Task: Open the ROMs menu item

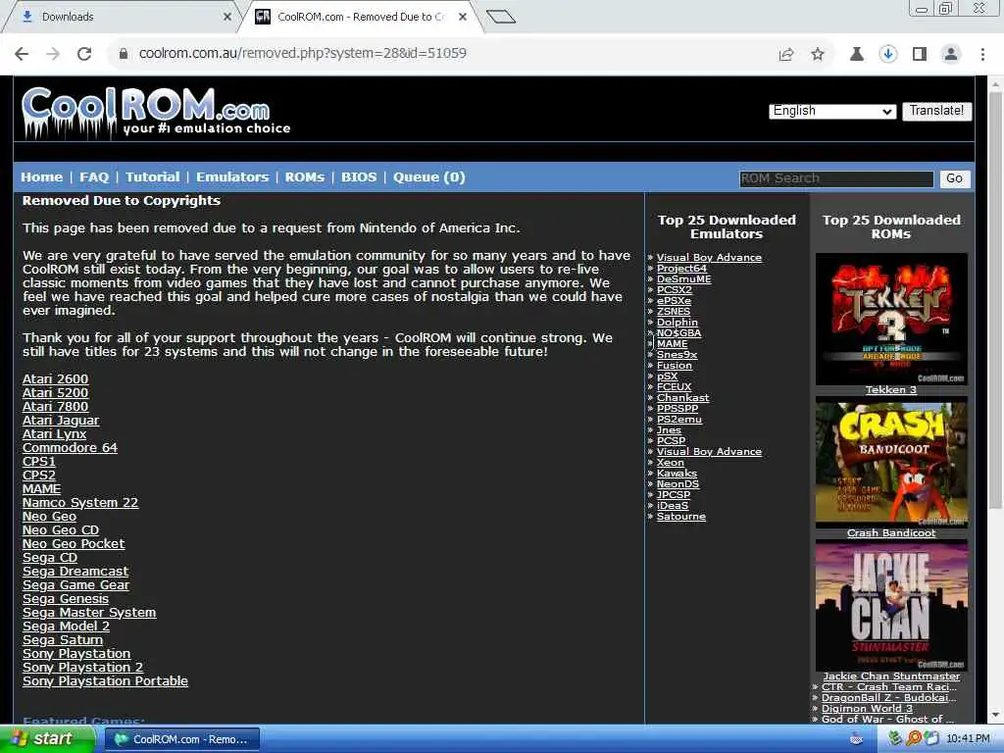Action: [305, 177]
